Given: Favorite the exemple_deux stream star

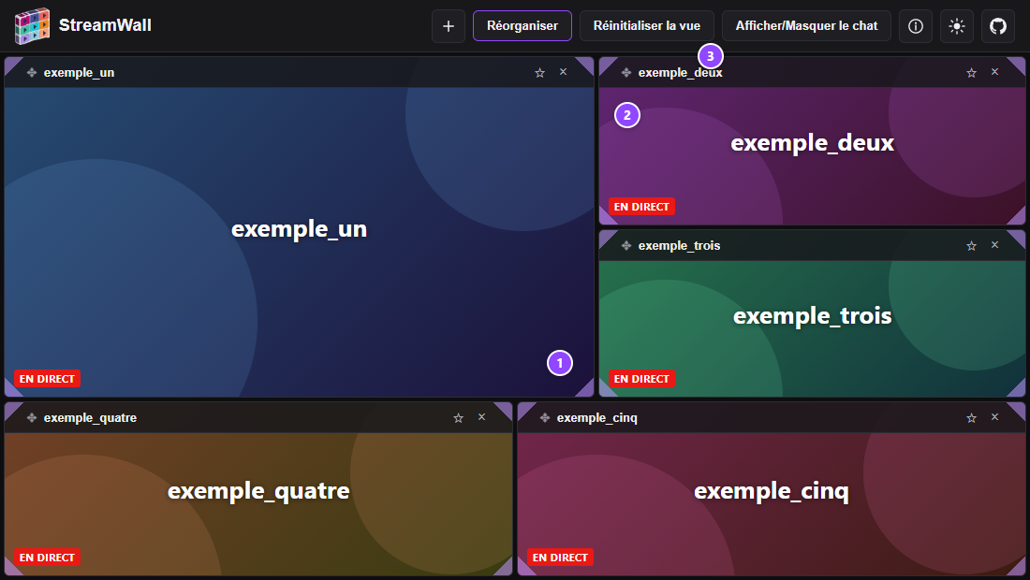Looking at the screenshot, I should click(x=971, y=73).
